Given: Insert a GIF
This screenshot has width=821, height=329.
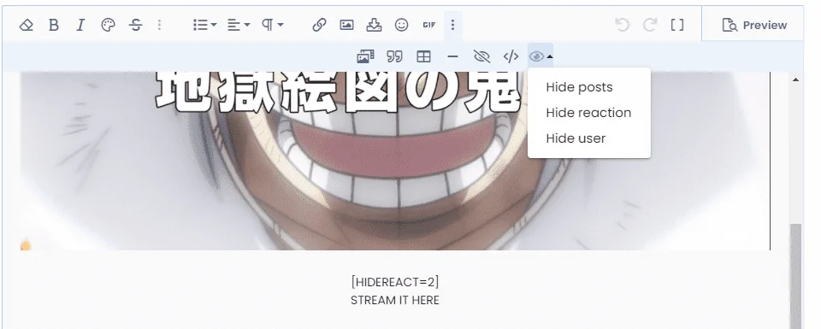Looking at the screenshot, I should (428, 25).
